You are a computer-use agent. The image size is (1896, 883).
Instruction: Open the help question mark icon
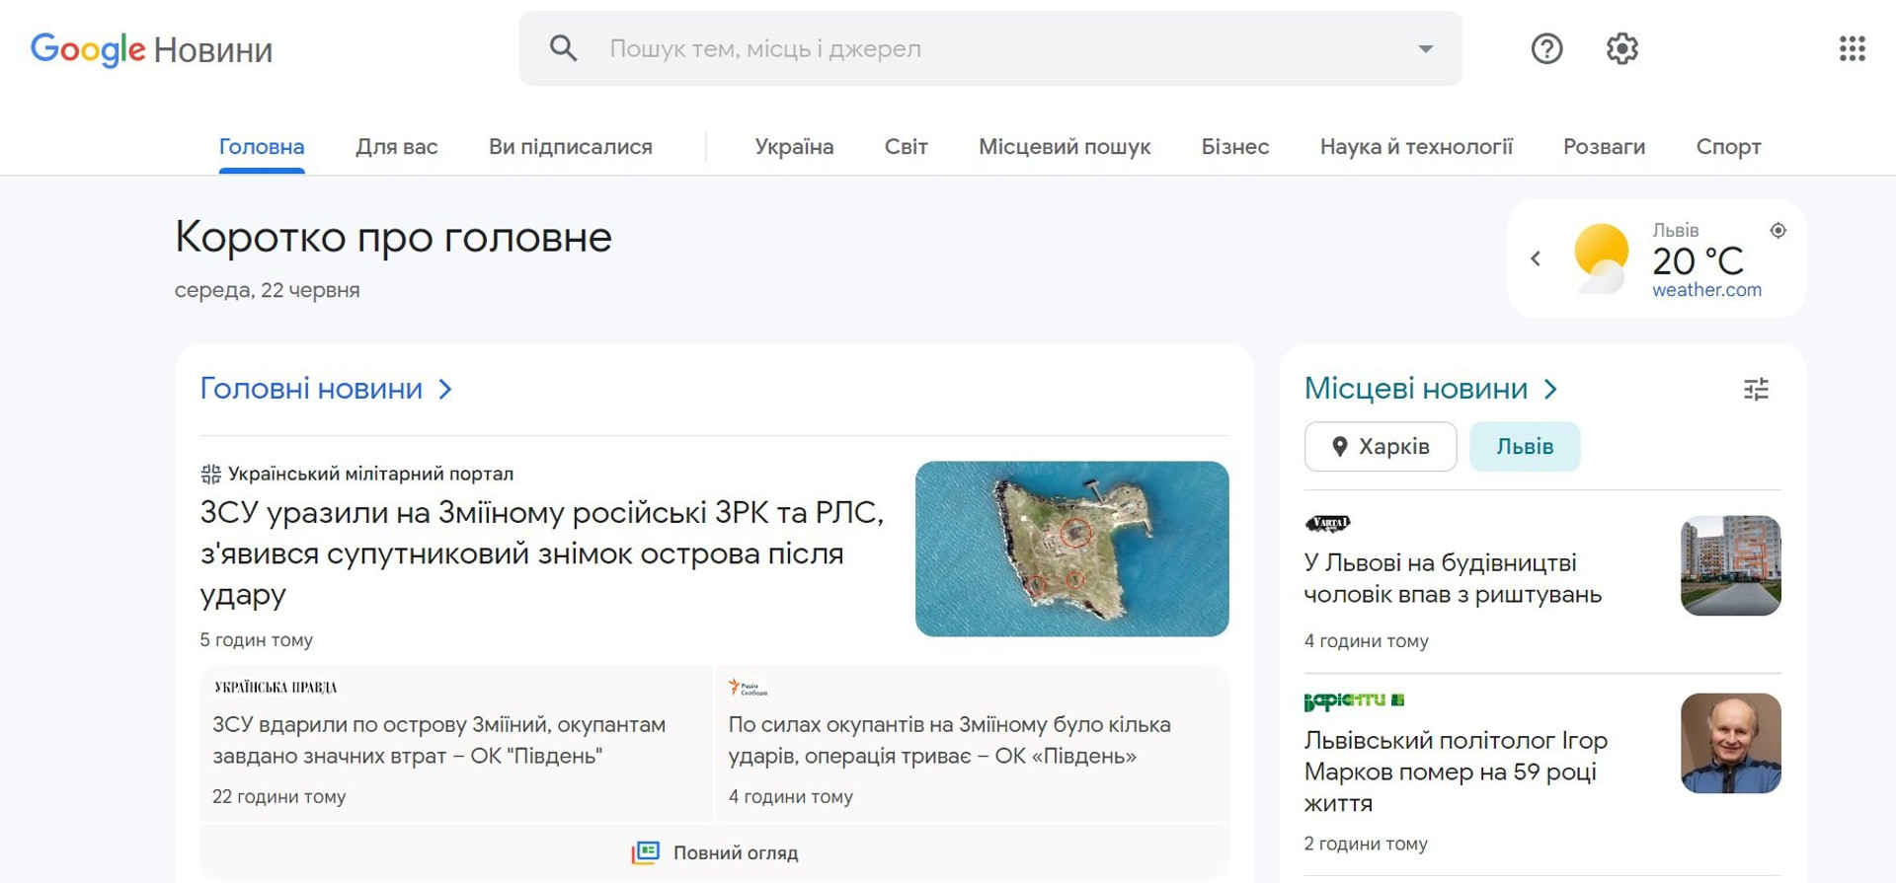tap(1546, 48)
